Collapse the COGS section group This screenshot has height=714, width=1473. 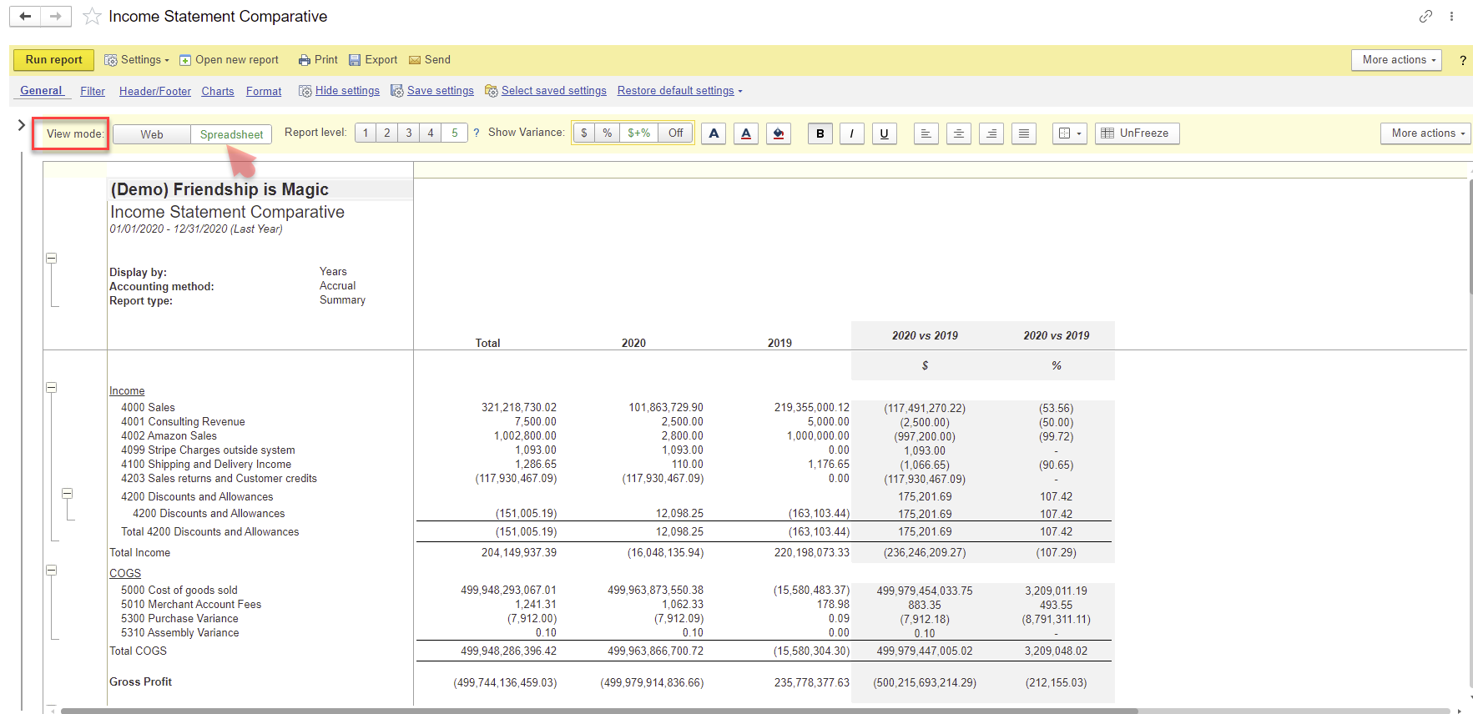point(52,571)
